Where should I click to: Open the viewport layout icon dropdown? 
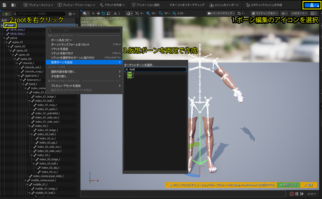pos(313,13)
